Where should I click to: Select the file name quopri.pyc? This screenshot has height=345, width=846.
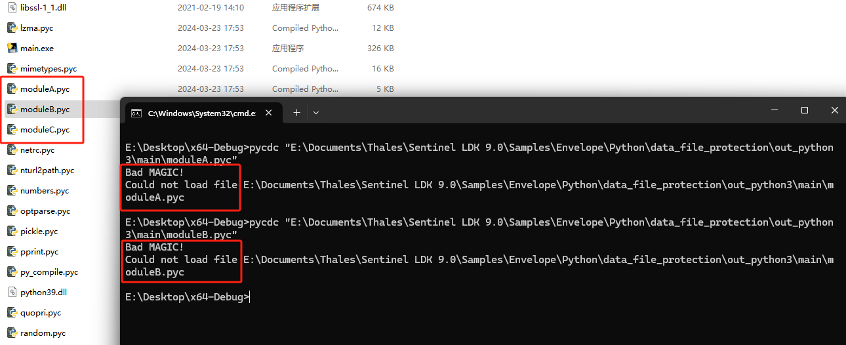tap(41, 313)
